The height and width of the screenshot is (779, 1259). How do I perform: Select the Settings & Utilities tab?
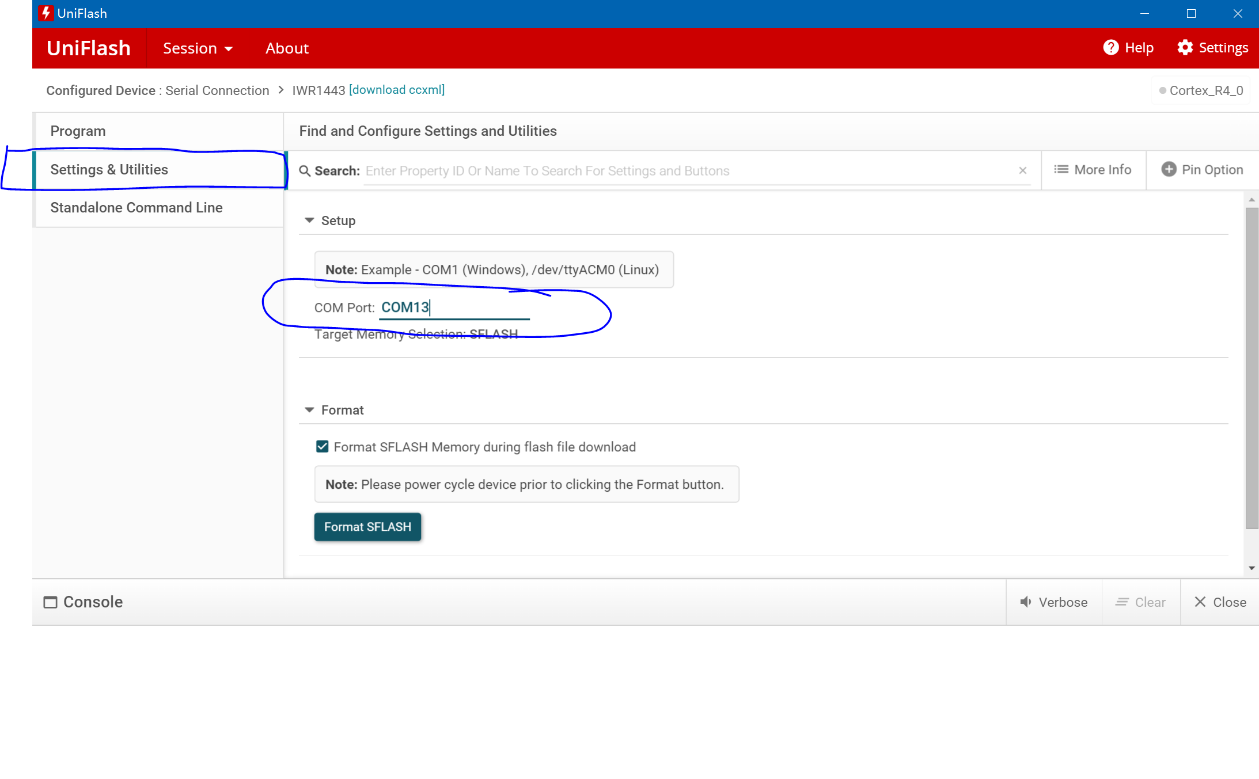(159, 170)
